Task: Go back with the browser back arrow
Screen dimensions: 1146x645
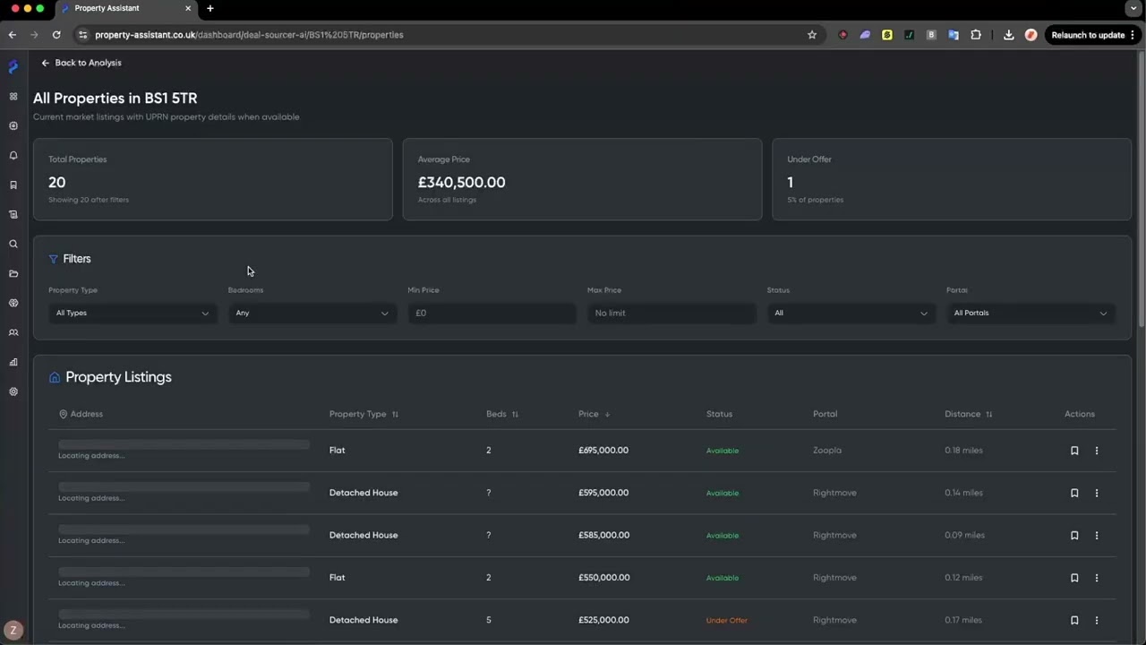Action: [13, 35]
